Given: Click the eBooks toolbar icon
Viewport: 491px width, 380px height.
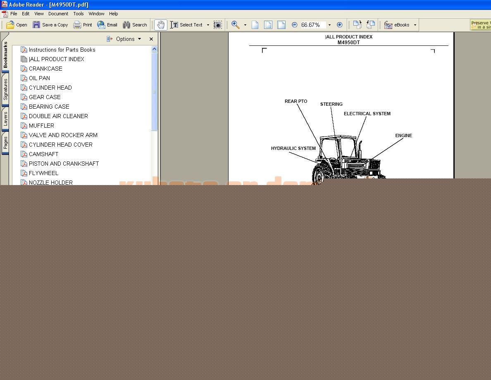Looking at the screenshot, I should 388,25.
